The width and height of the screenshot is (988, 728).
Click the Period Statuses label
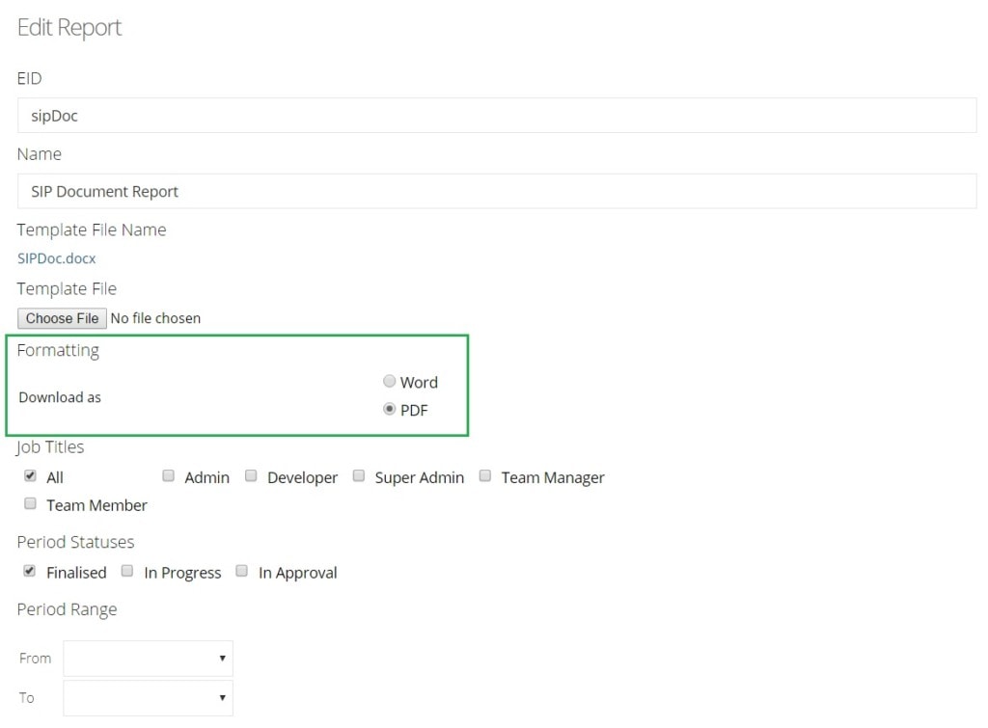75,542
